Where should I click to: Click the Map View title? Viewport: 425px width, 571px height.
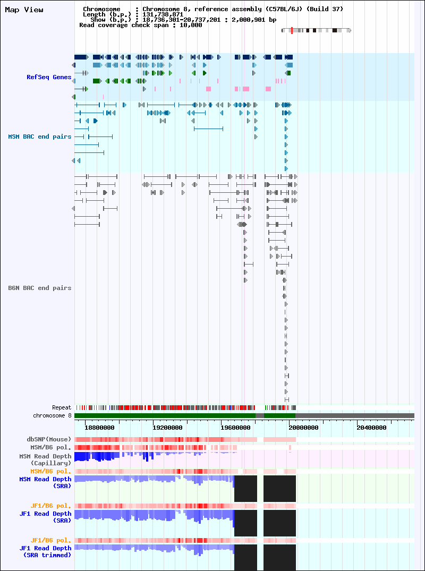pos(24,10)
